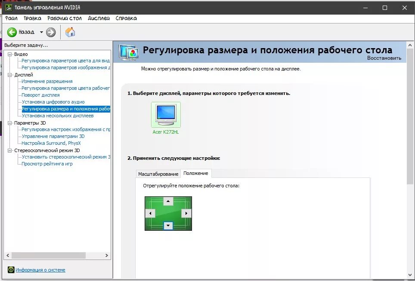Select Поворот дисплея task
Image resolution: width=415 pixels, height=281 pixels.
pyautogui.click(x=41, y=95)
